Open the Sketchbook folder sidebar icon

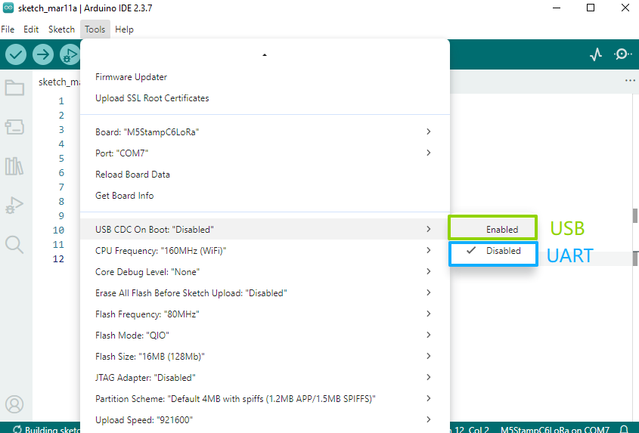tap(14, 88)
